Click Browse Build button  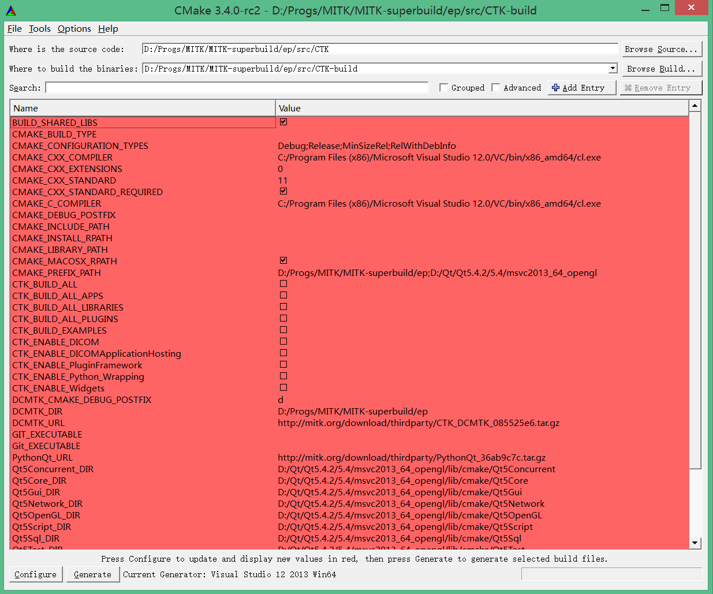coord(661,69)
